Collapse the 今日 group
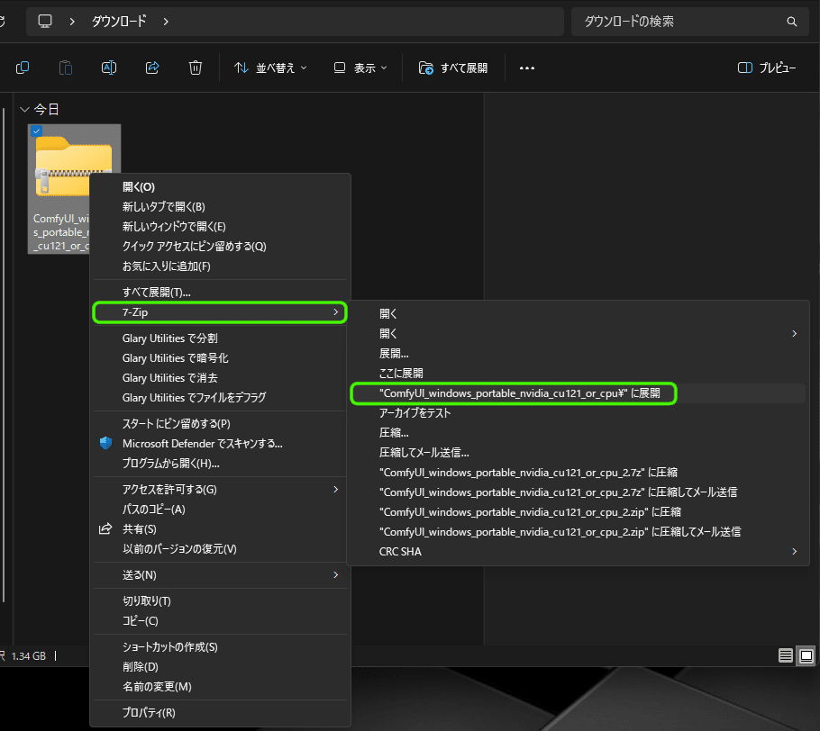The image size is (820, 731). click(x=24, y=109)
